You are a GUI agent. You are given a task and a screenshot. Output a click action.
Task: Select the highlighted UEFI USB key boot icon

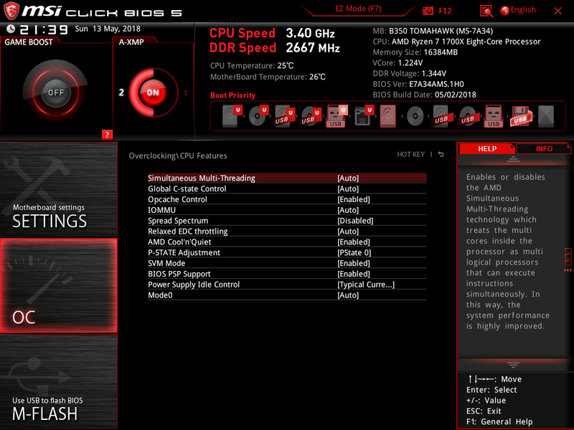pos(337,116)
